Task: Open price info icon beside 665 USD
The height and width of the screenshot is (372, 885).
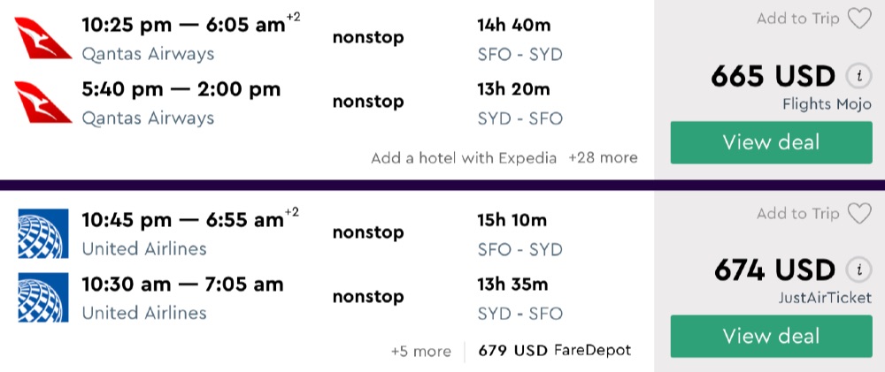Action: [857, 76]
